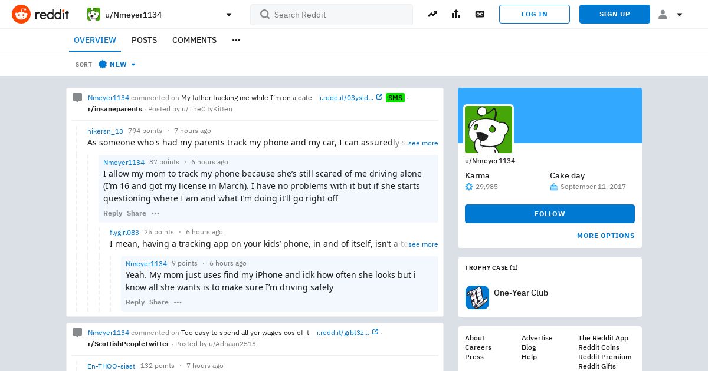Open the i.redd.it/grbt3z... external link
Viewport: 708px width, 371px height.
click(x=348, y=333)
